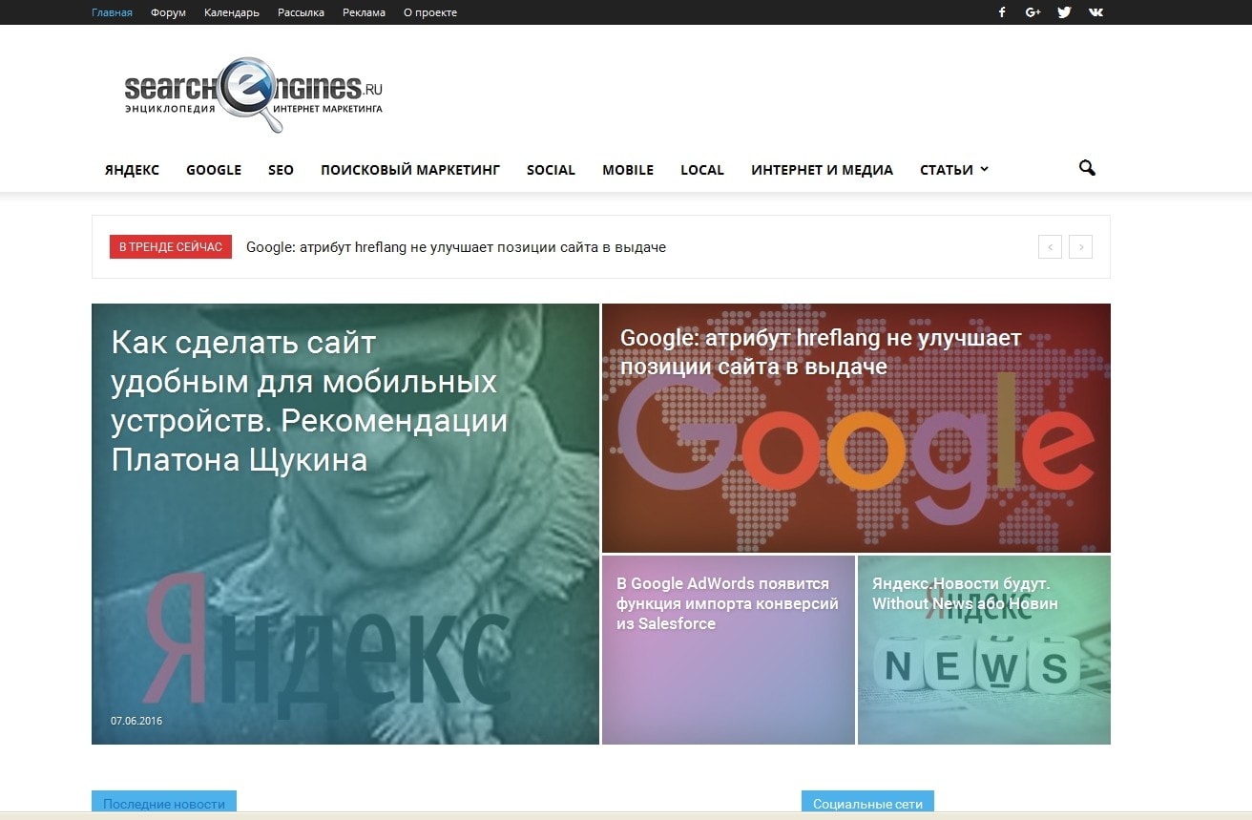Open the Google hreflang featured article title
1252x820 pixels.
pos(821,352)
